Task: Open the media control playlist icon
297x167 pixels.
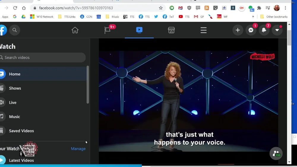Action: [268, 8]
